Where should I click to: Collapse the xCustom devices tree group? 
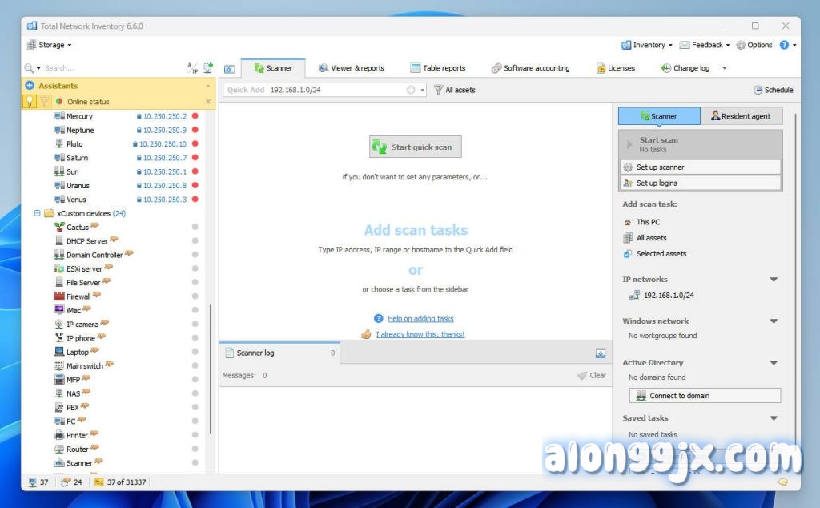coord(37,214)
